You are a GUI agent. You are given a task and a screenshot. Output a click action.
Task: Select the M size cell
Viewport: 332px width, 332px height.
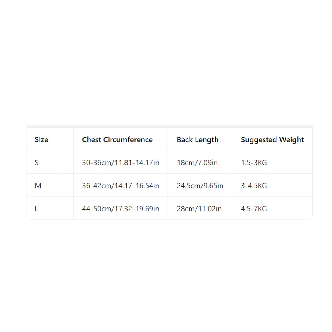point(50,185)
